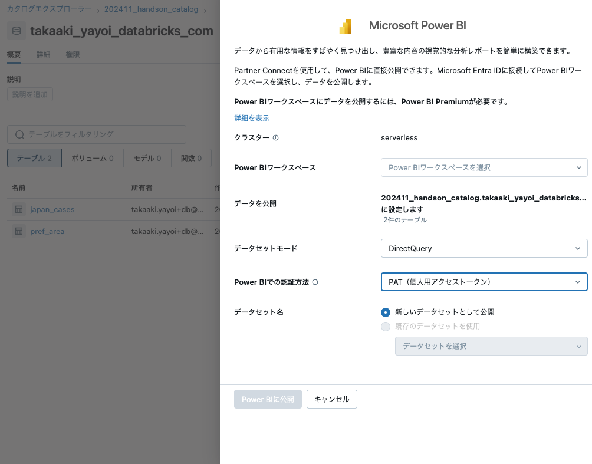
Task: Select 既存のデータセットを使用 radio option
Action: (x=385, y=326)
